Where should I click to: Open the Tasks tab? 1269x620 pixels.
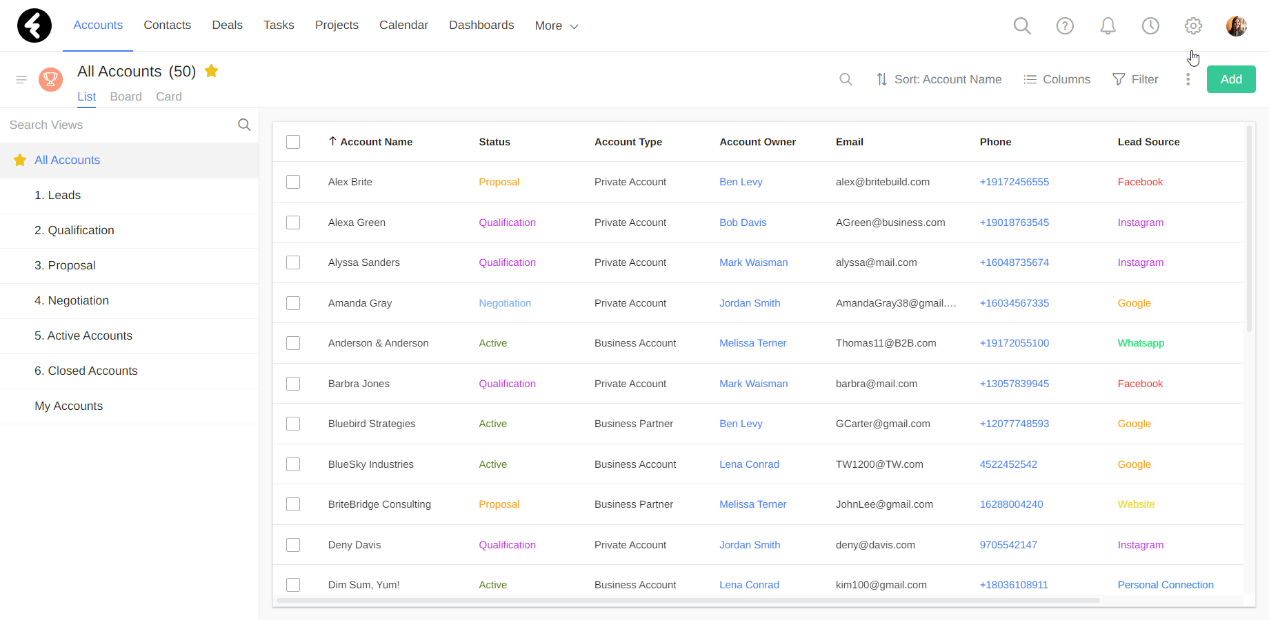pyautogui.click(x=279, y=25)
